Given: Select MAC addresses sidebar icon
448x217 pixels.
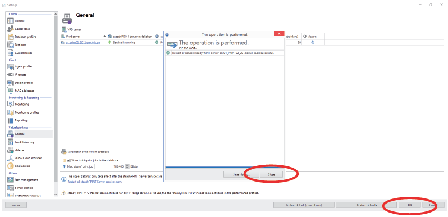Looking at the screenshot, I should click(x=11, y=91).
